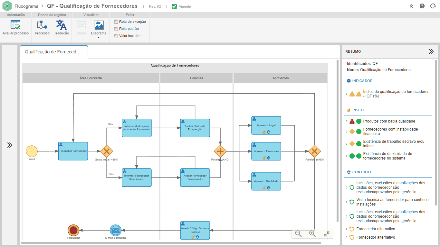The height and width of the screenshot is (247, 440).
Task: Expand Visita técnica ao fornecedor control
Action: pos(347,202)
